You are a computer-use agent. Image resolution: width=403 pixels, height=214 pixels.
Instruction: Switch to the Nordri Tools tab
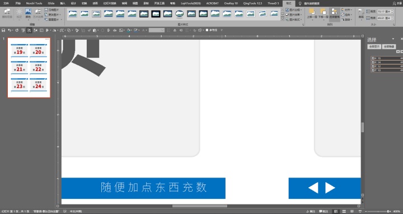click(34, 3)
